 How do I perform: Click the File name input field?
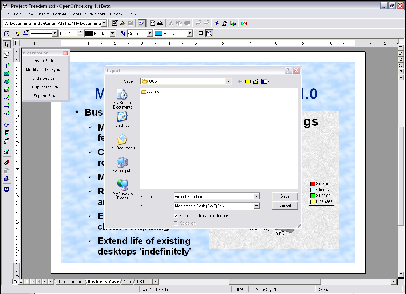tap(213, 197)
